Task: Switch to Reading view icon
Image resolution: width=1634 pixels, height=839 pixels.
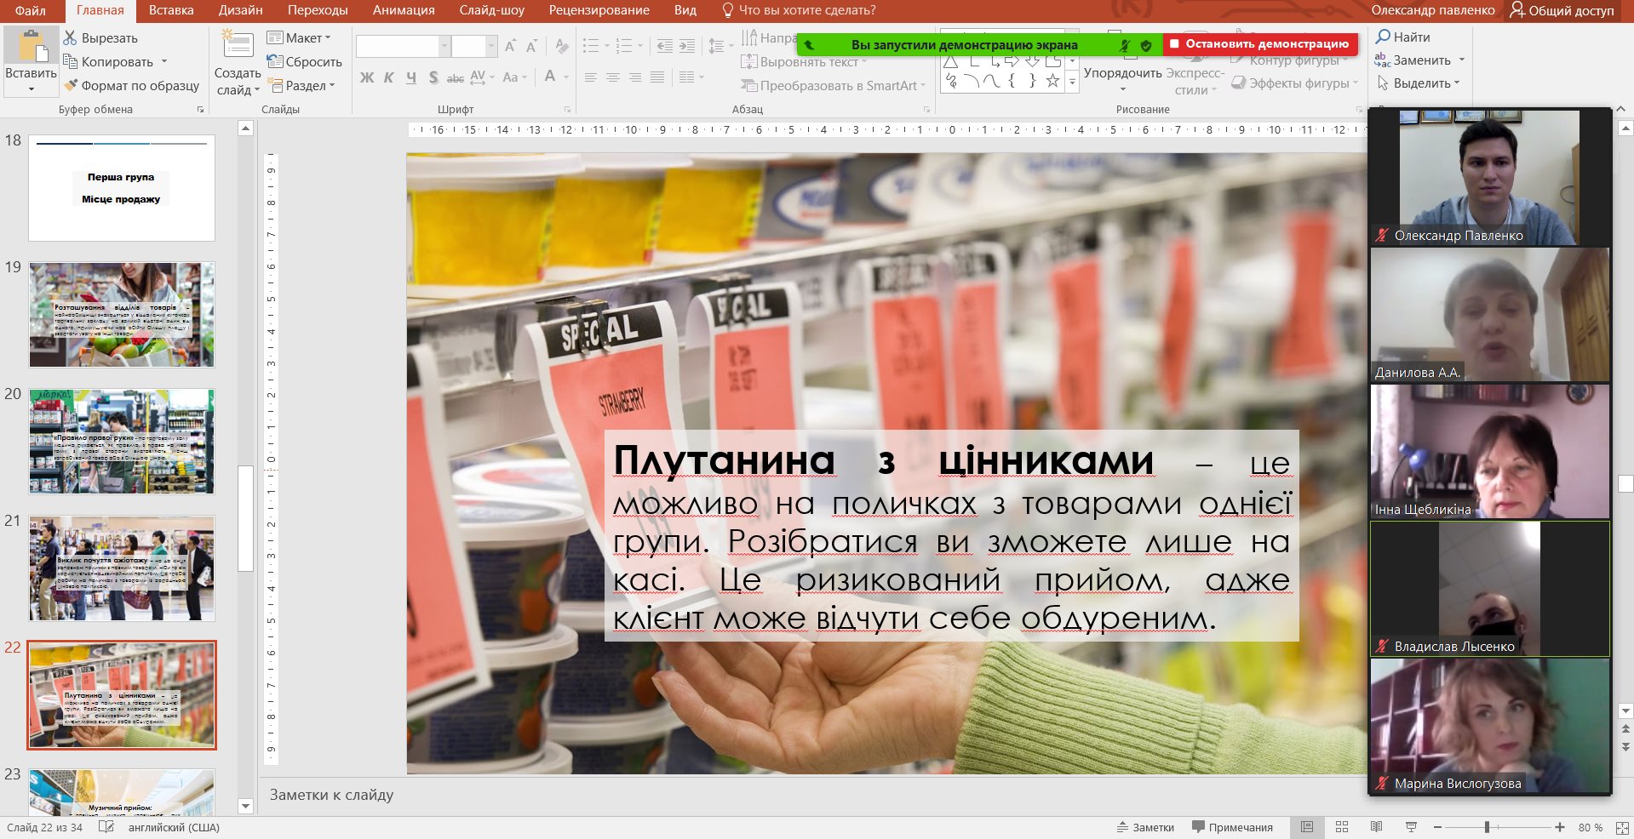Action: pyautogui.click(x=1376, y=827)
